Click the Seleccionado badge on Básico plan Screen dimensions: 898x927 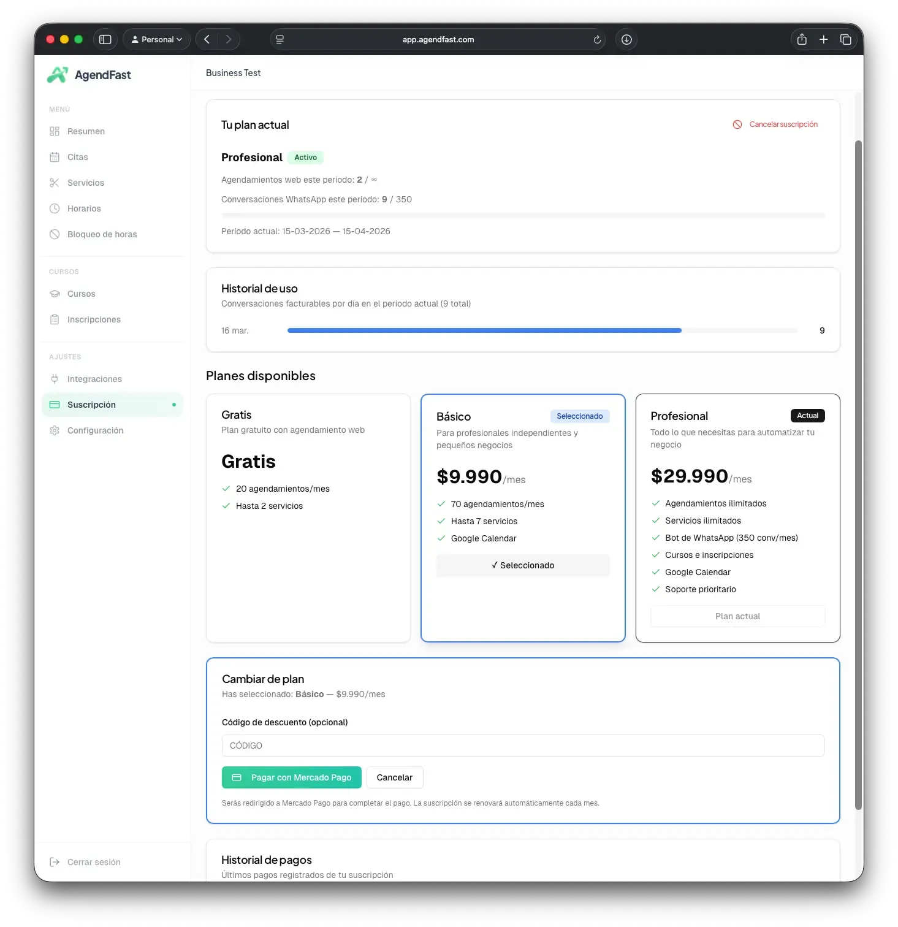point(579,416)
